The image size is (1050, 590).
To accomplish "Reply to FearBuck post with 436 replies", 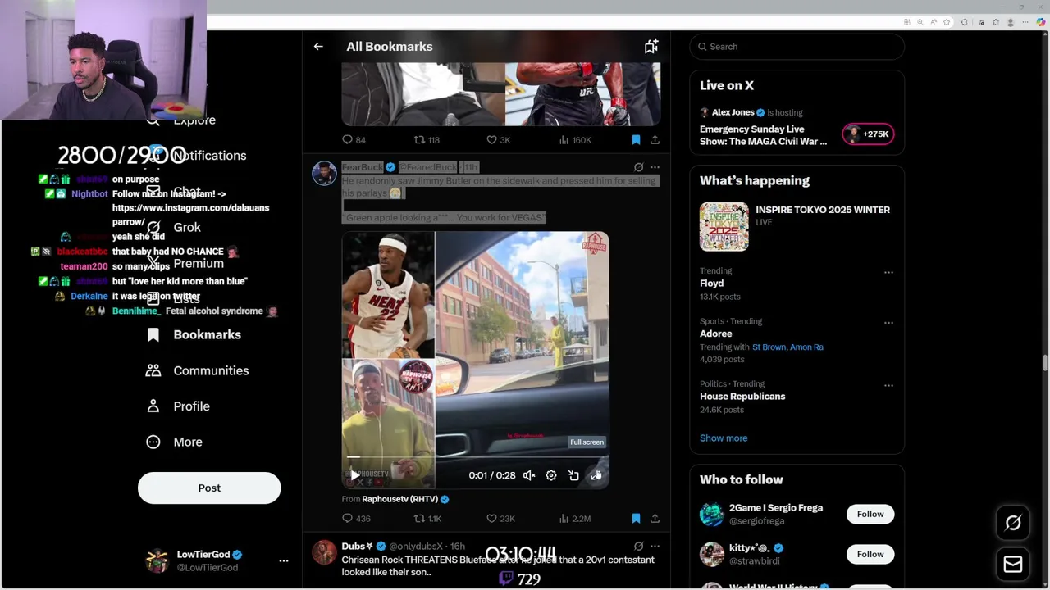I will coord(356,519).
